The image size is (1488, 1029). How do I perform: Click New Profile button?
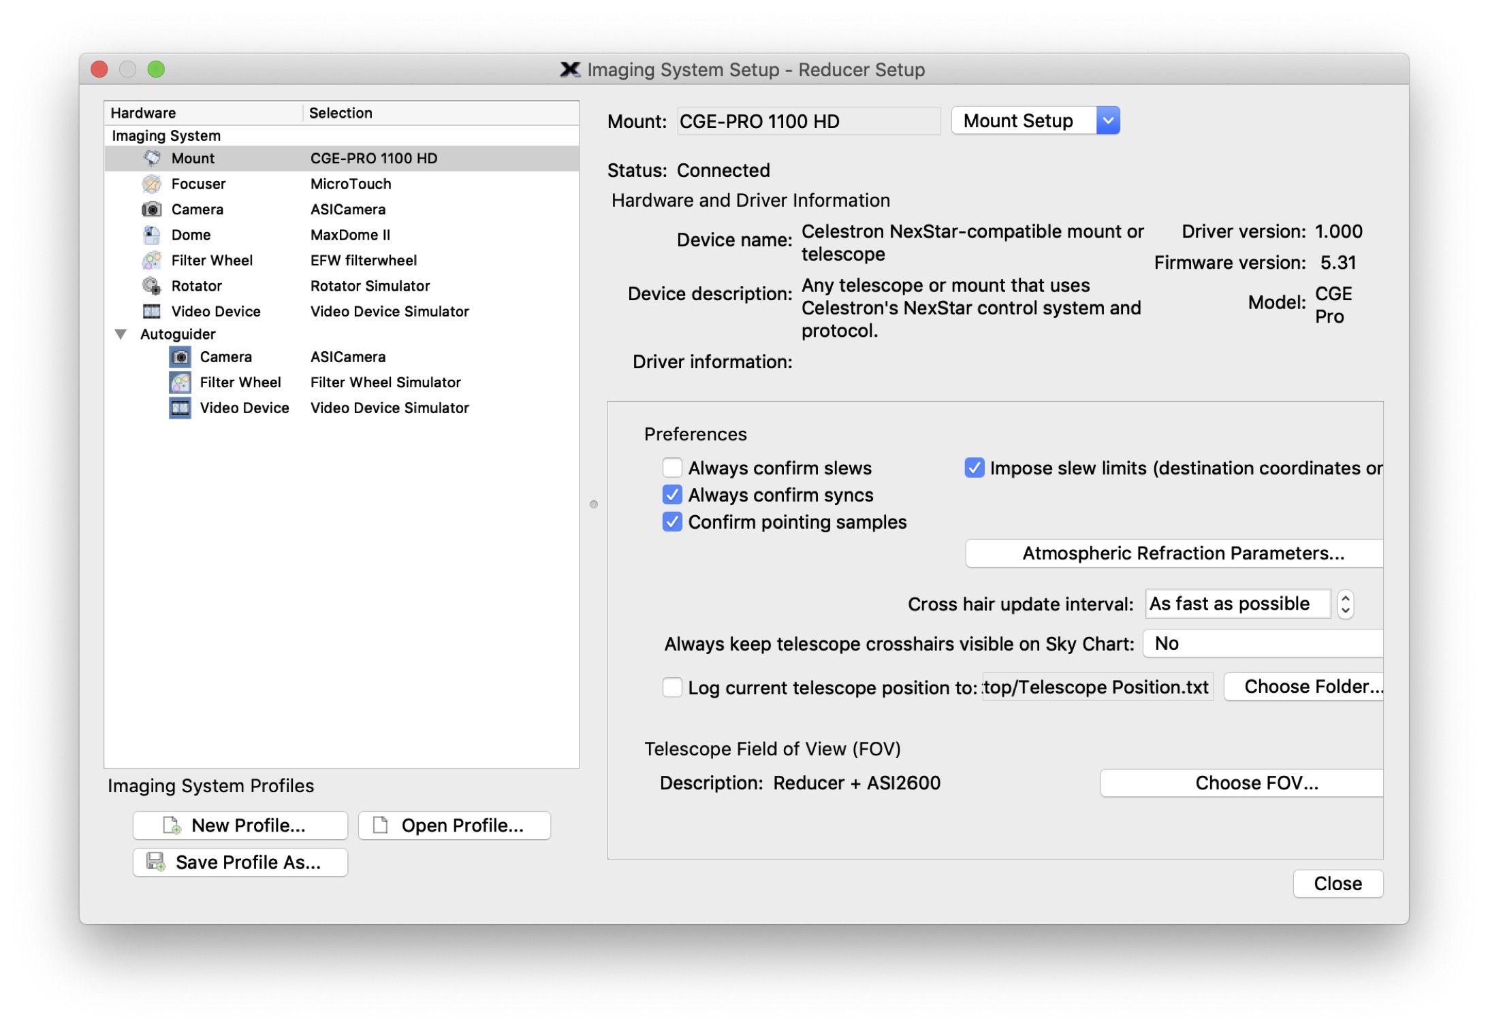pos(240,826)
